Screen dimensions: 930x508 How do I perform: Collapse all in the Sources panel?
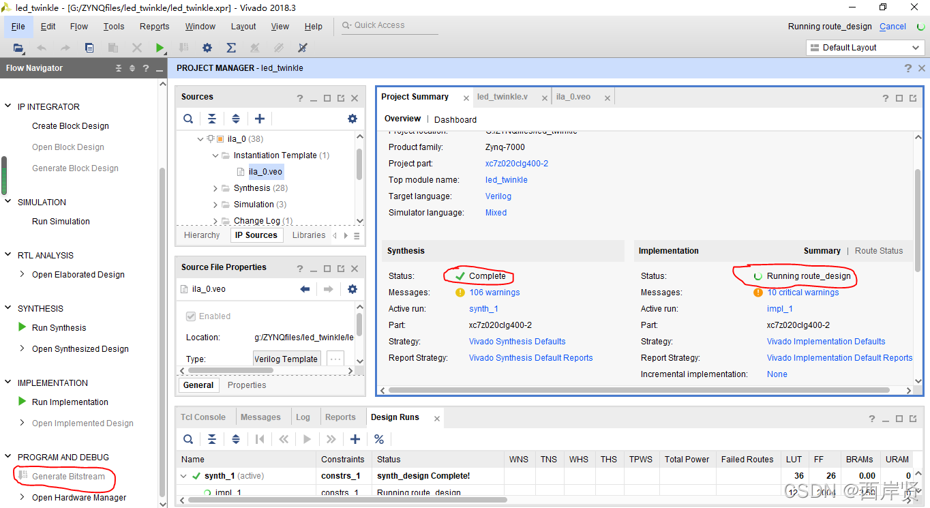point(212,119)
